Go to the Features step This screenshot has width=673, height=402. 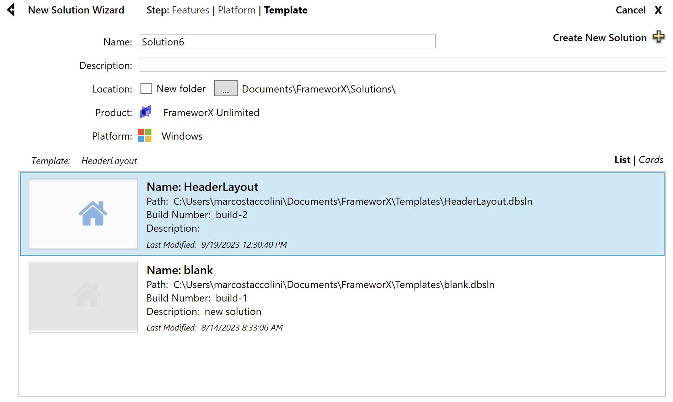[x=191, y=10]
